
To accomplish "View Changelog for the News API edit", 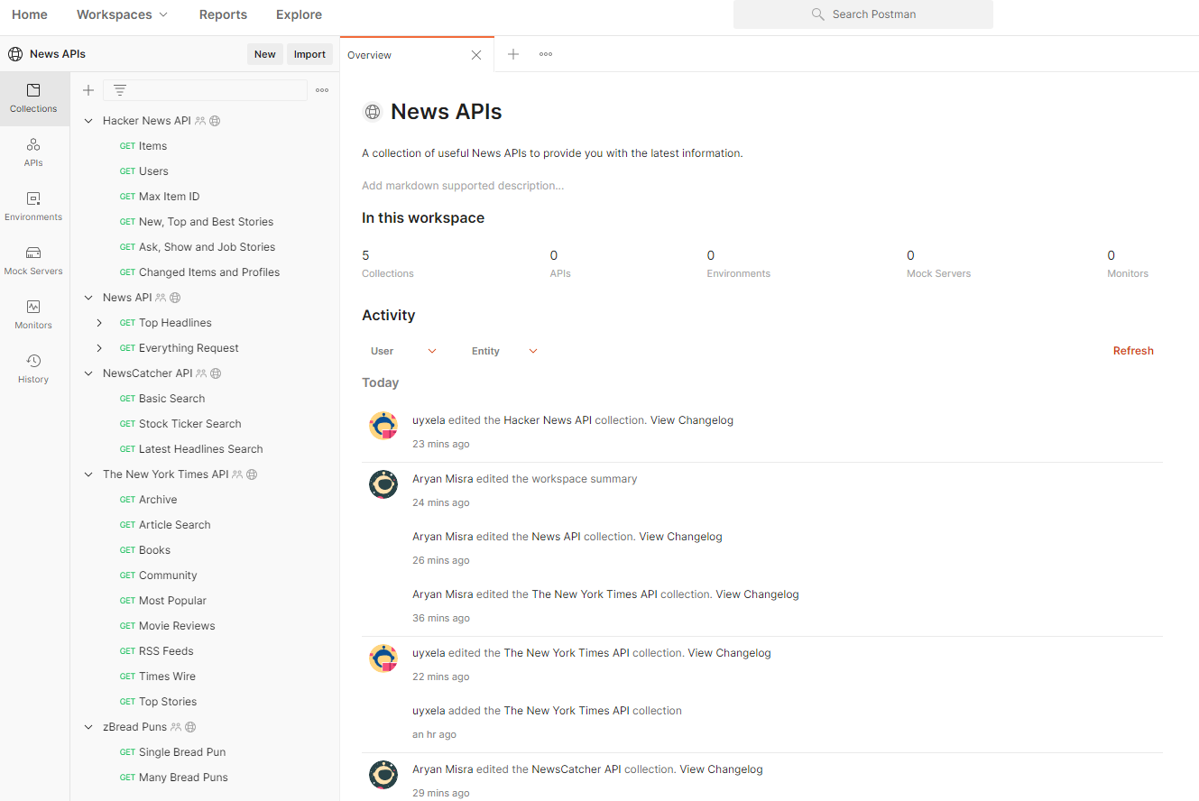I will point(680,537).
